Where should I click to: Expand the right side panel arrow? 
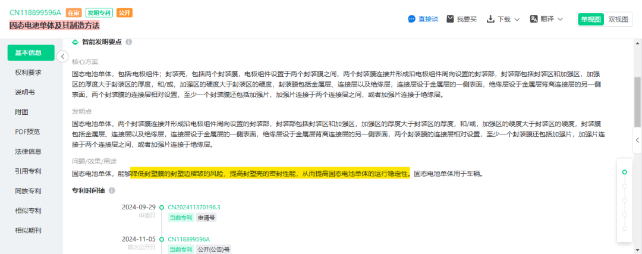pyautogui.click(x=637, y=140)
